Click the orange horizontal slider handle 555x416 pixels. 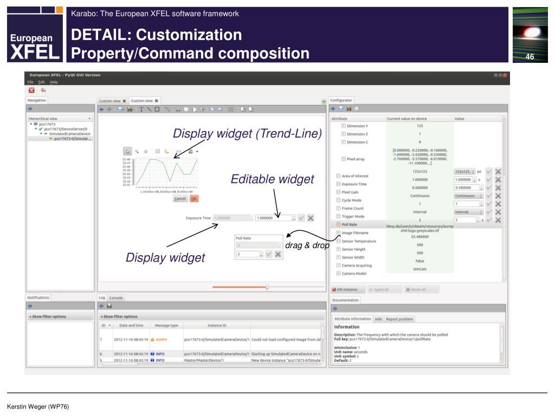click(x=267, y=287)
